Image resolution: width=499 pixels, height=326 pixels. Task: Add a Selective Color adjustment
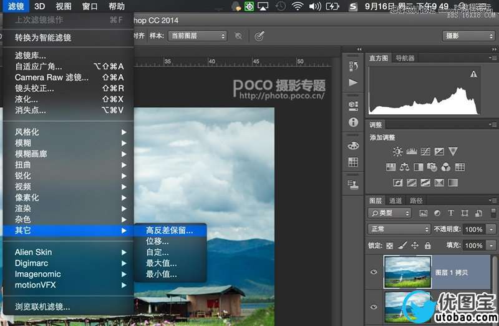click(x=439, y=182)
